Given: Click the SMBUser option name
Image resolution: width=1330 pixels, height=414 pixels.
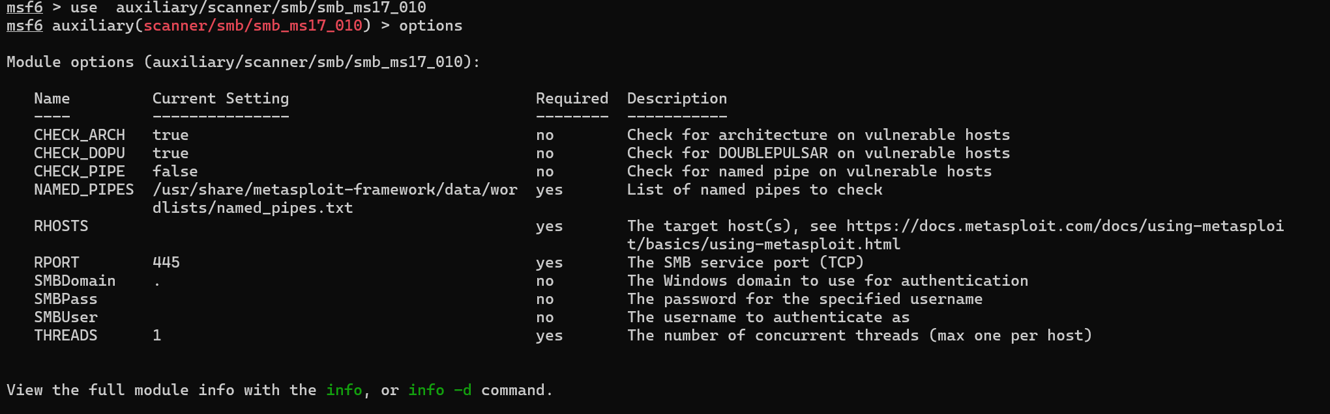Looking at the screenshot, I should [65, 318].
